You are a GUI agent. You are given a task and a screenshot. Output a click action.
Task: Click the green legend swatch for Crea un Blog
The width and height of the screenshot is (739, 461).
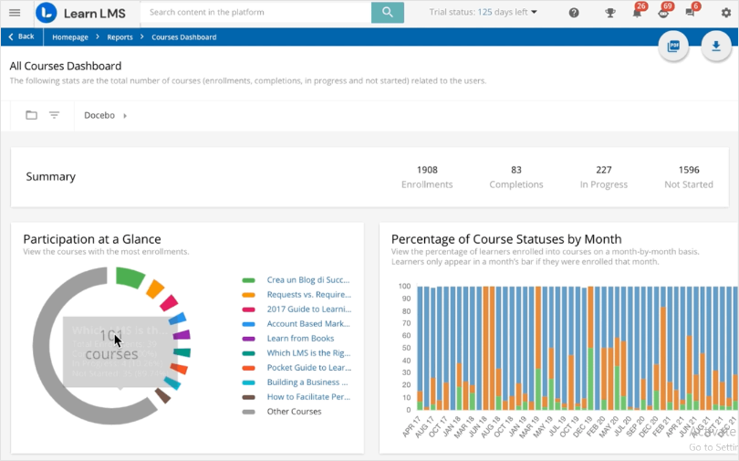click(x=248, y=280)
